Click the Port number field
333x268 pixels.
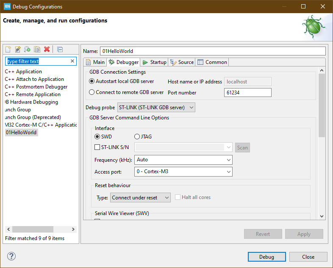tap(247, 93)
